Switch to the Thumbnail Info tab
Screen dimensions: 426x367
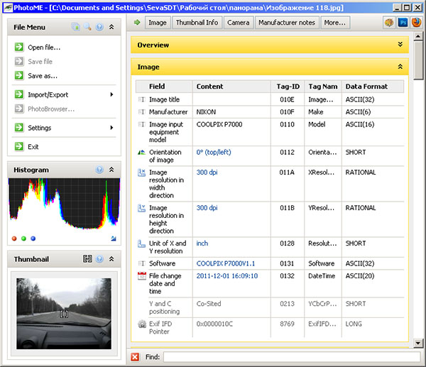click(x=197, y=23)
